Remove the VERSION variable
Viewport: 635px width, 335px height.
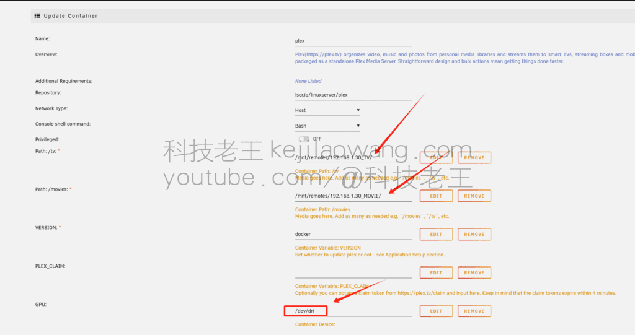point(474,234)
